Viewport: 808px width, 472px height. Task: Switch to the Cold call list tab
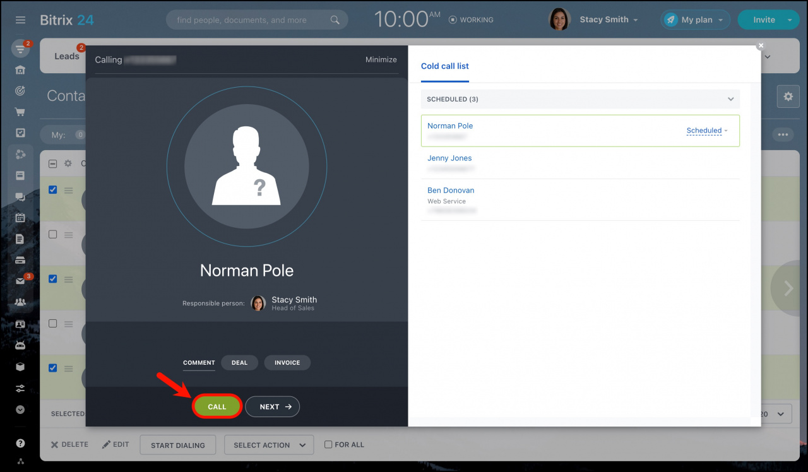pyautogui.click(x=445, y=66)
